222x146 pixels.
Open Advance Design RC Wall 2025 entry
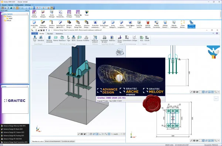click(11, 139)
